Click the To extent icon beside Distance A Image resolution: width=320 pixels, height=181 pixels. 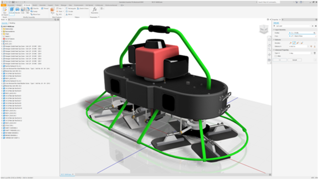315,46
